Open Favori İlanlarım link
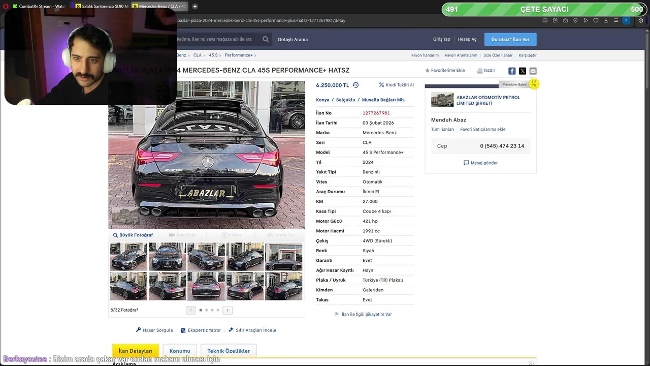Viewport: 650px width, 366px height. [425, 55]
